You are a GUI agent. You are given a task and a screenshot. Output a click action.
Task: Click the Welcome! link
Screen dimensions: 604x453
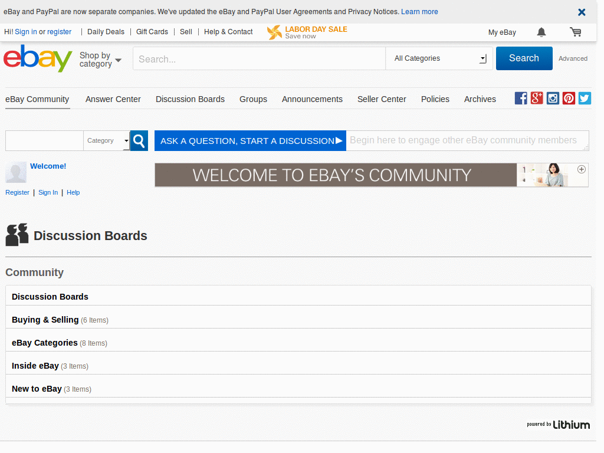[48, 166]
